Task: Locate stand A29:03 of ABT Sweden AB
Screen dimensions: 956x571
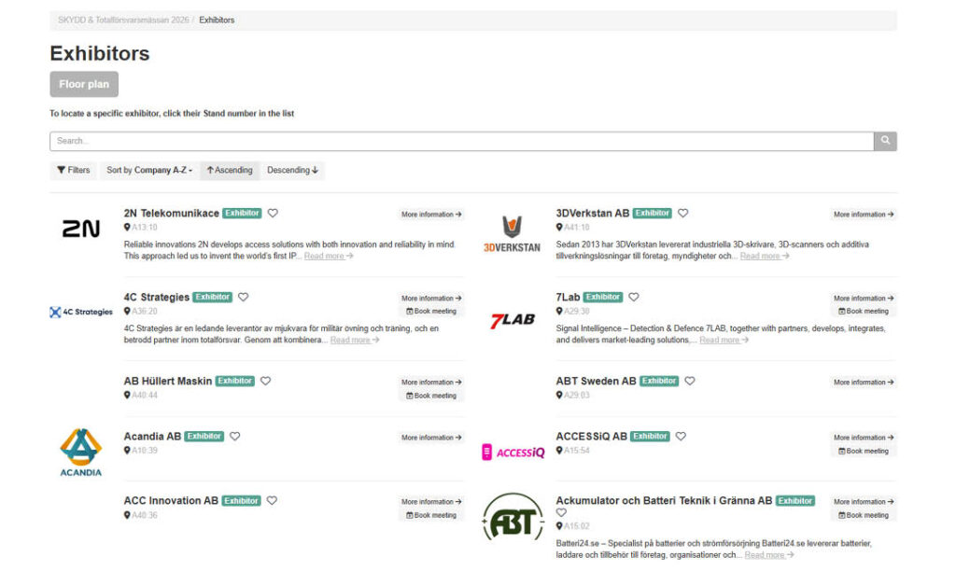Action: 577,396
